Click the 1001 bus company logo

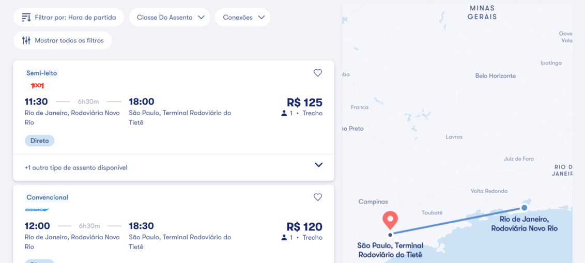coord(37,85)
